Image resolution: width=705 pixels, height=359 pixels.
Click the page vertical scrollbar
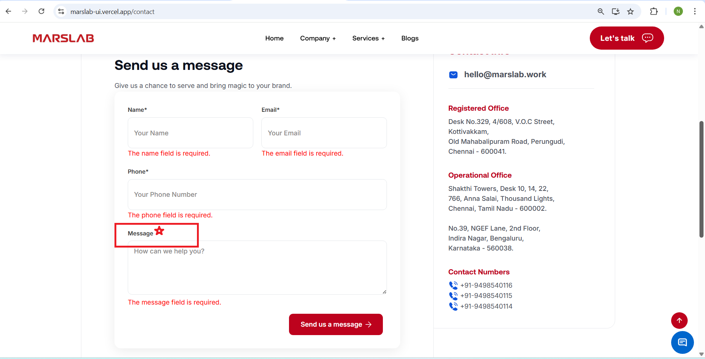coord(701,179)
